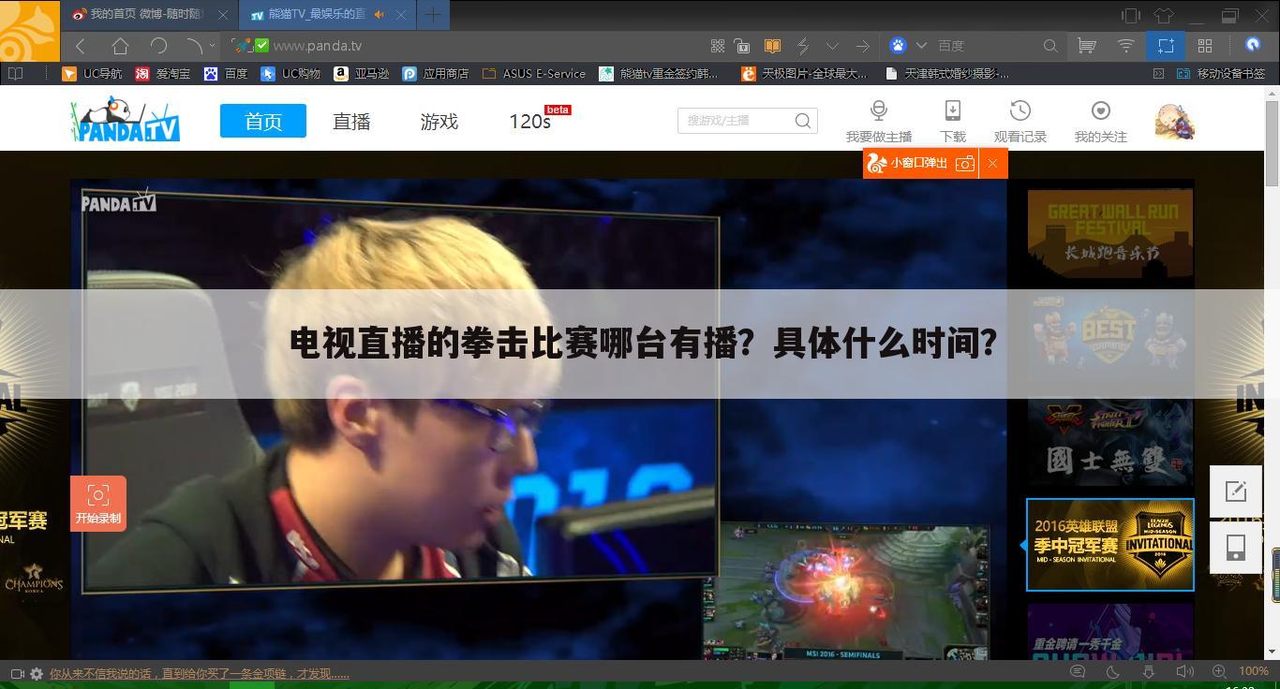Open the browser home page icon
Image resolution: width=1280 pixels, height=689 pixels.
pos(120,45)
